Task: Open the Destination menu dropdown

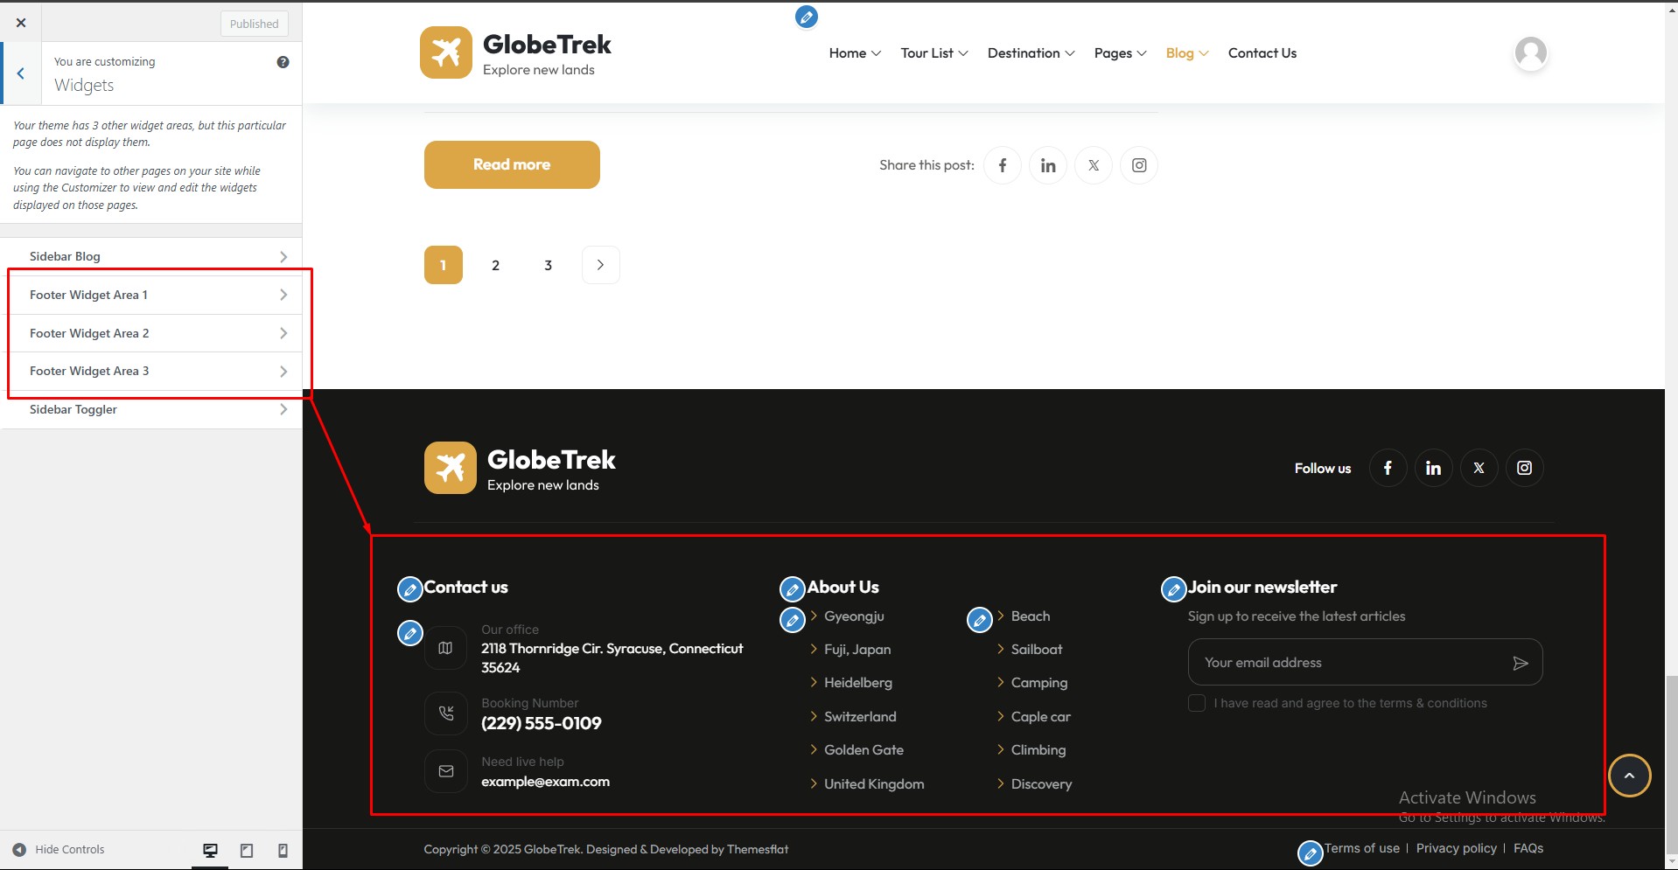Action: click(1031, 53)
